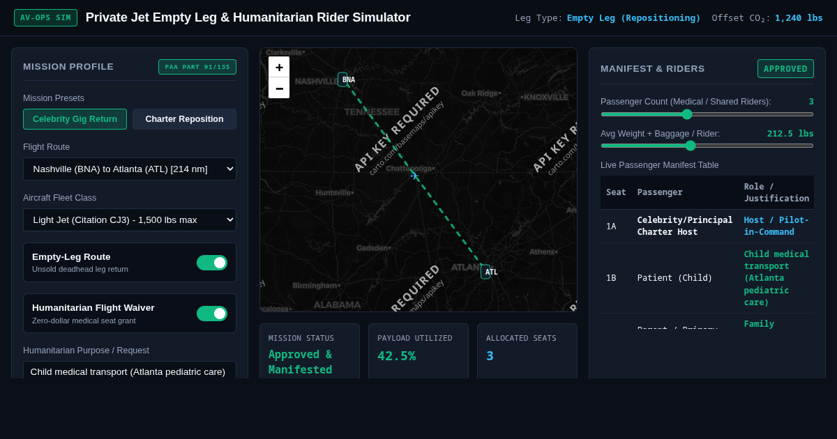Click the FAA PART 91/135 badge

(x=197, y=67)
